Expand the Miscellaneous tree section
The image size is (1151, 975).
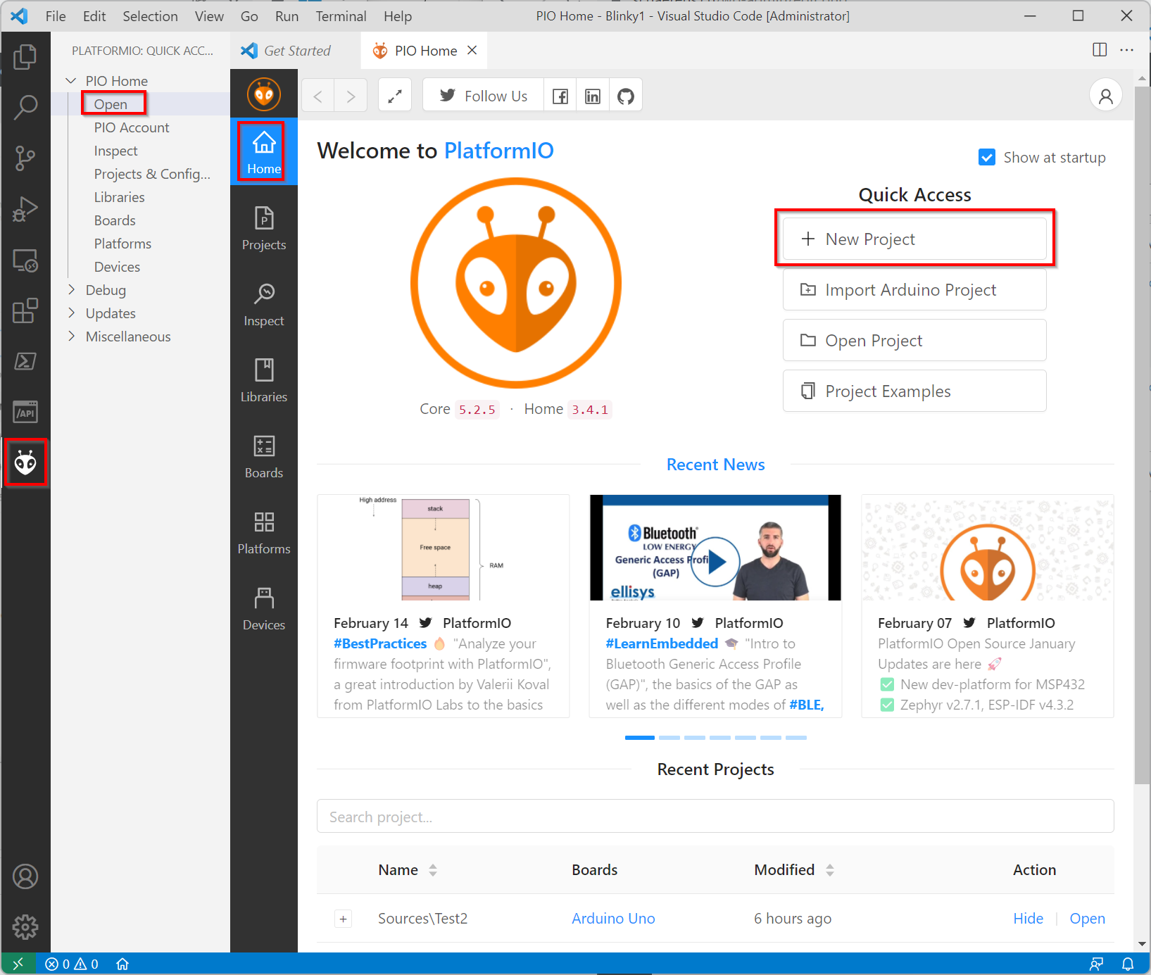(70, 336)
